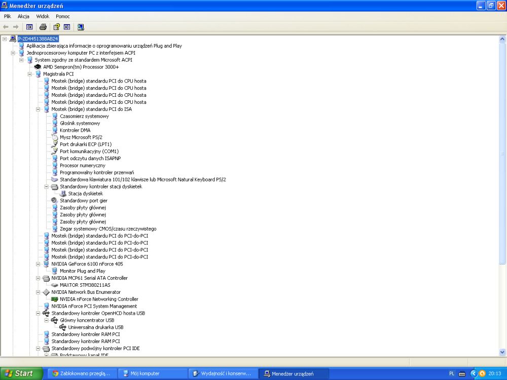Image resolution: width=507 pixels, height=380 pixels.
Task: Click the scrollbar up arrow
Action: click(502, 39)
